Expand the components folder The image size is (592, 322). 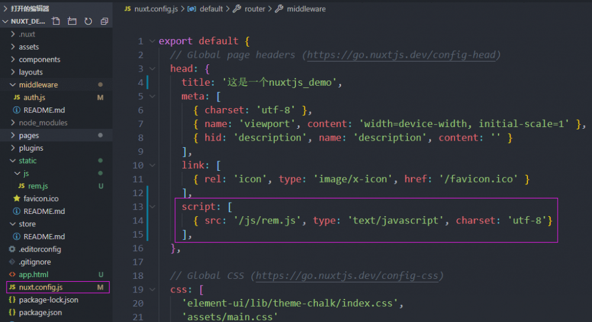pos(13,59)
